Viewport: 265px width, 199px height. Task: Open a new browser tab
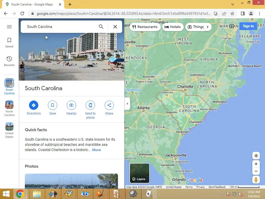[70, 5]
